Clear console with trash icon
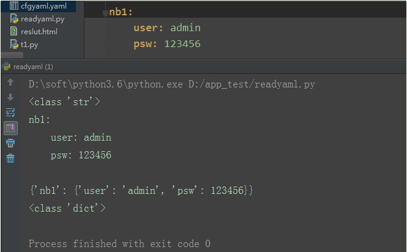 [10, 158]
